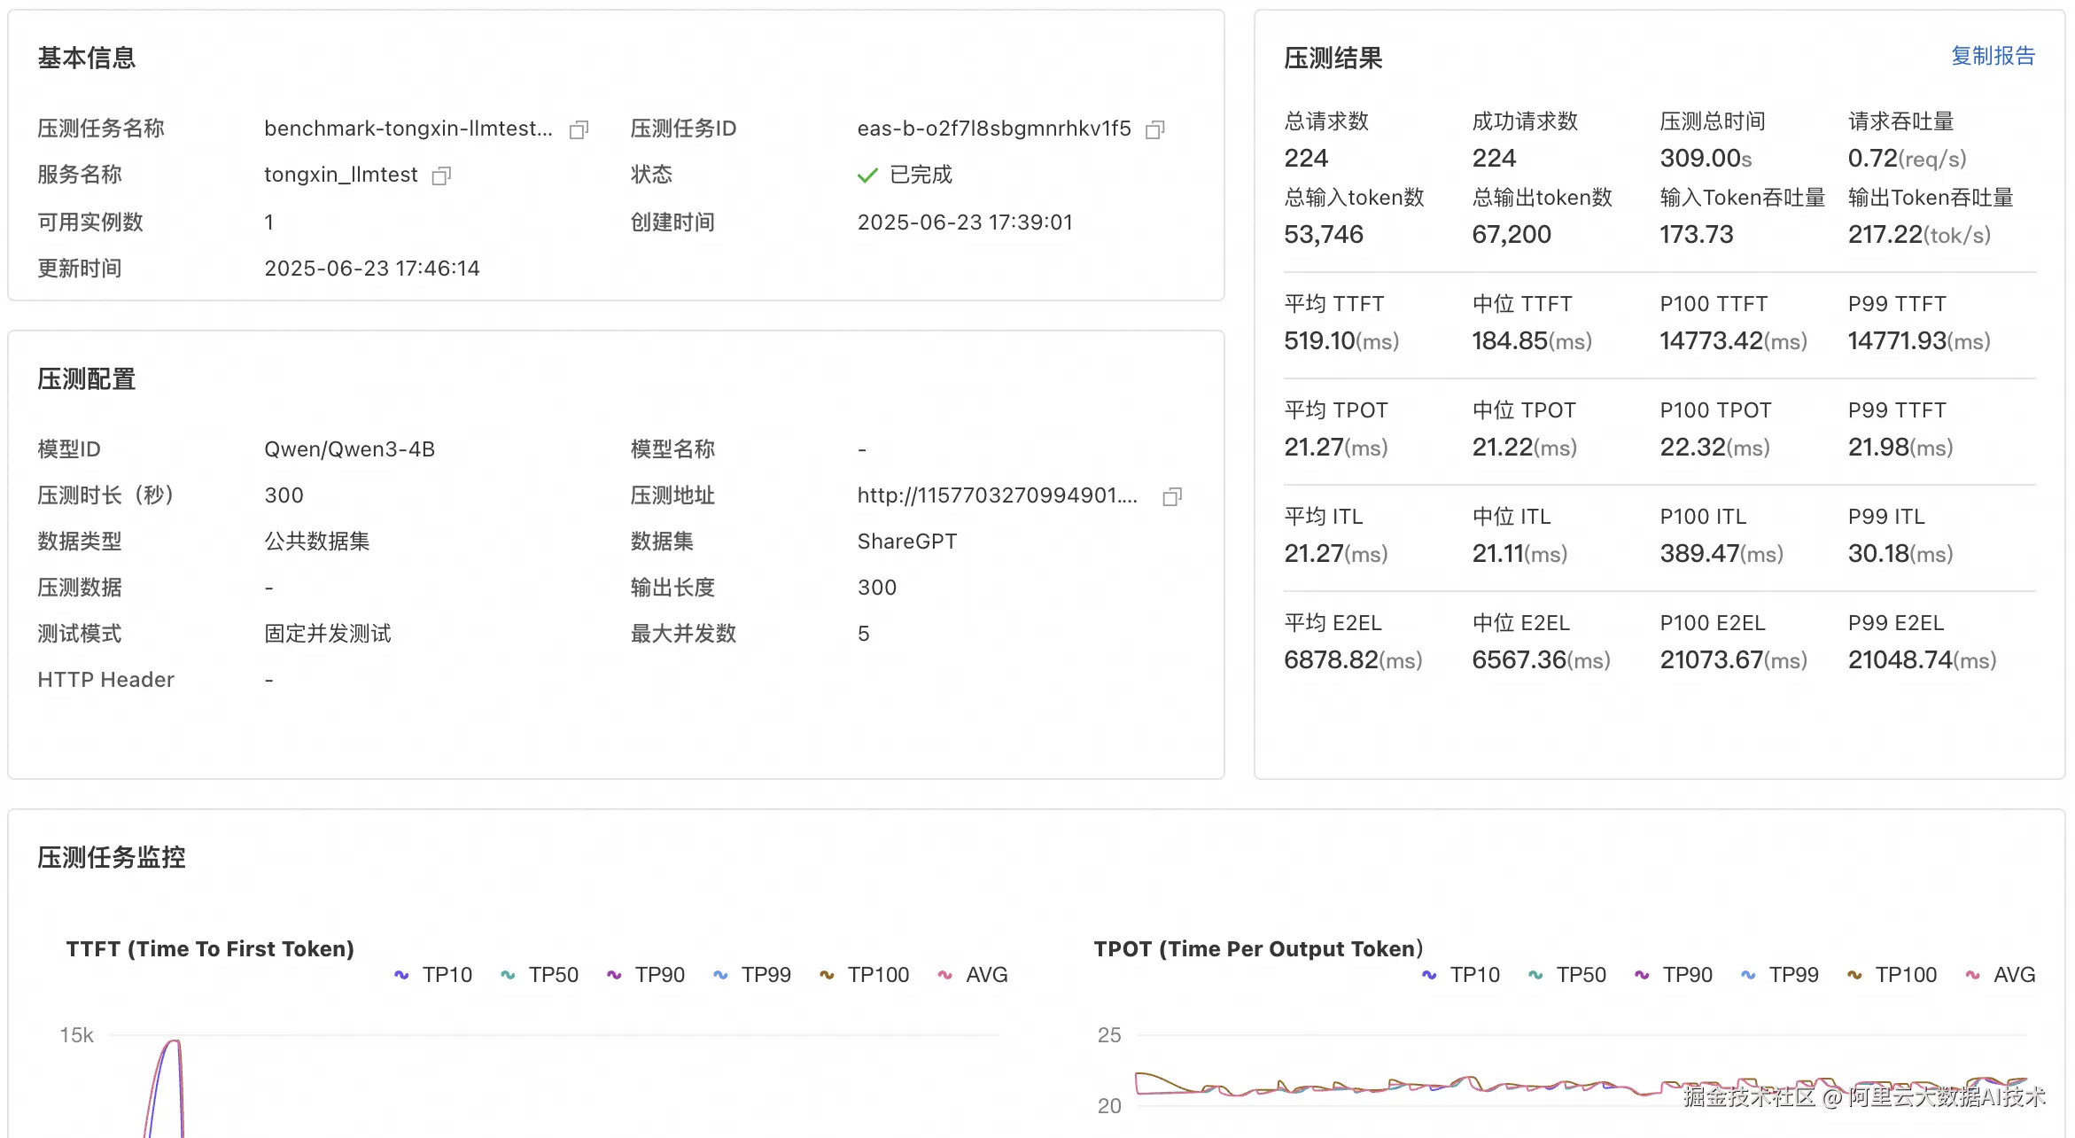
Task: Toggle TP99 series in TTFT chart legend
Action: pyautogui.click(x=752, y=975)
